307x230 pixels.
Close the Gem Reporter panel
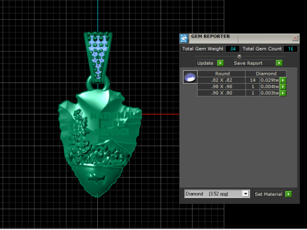(x=295, y=38)
